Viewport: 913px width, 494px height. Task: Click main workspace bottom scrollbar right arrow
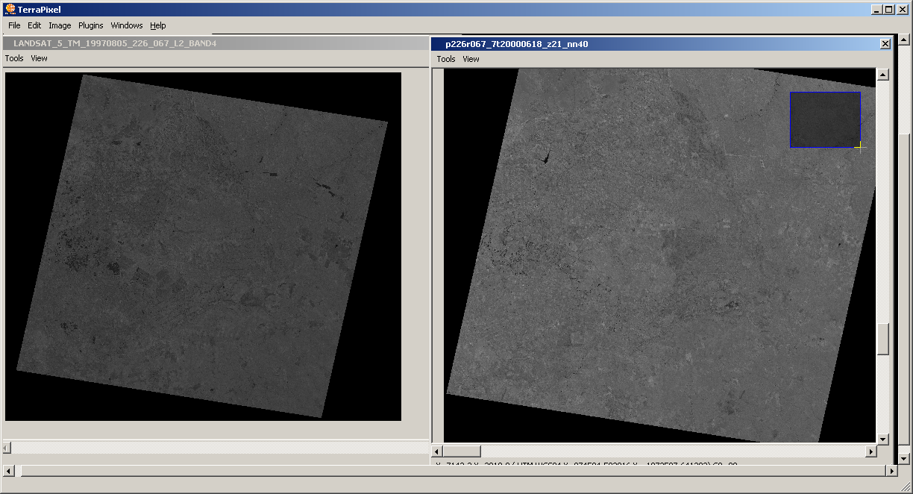coord(891,471)
